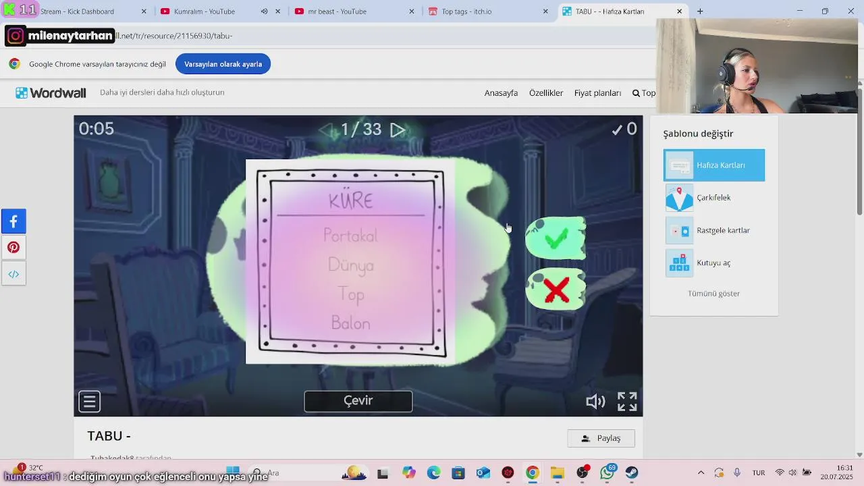Click Tümünü göster link
This screenshot has width=864, height=486.
click(x=713, y=294)
